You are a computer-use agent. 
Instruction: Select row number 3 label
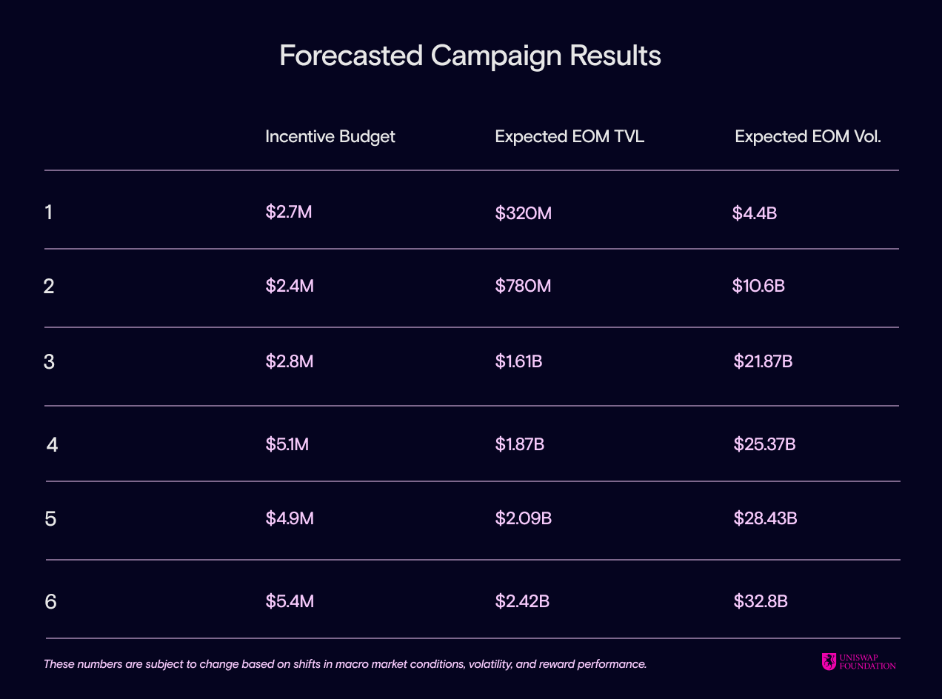[x=49, y=362]
